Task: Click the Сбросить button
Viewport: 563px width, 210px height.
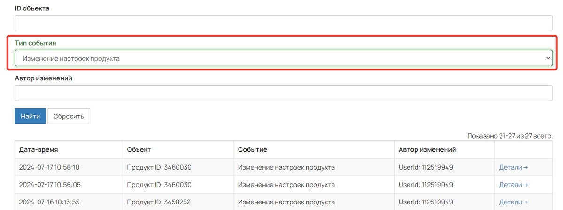Action: (69, 117)
